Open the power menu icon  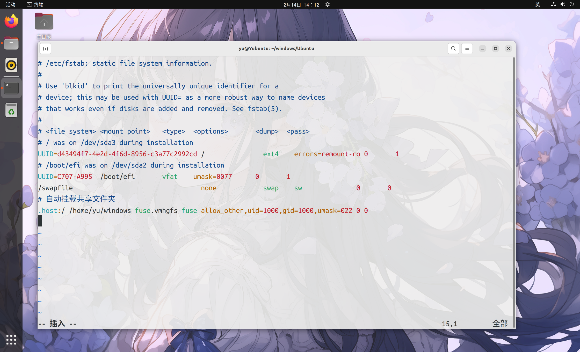click(572, 4)
